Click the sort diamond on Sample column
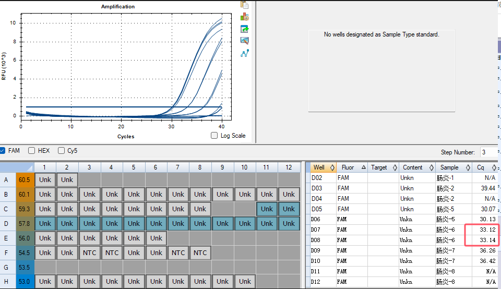The image size is (501, 289). point(468,167)
